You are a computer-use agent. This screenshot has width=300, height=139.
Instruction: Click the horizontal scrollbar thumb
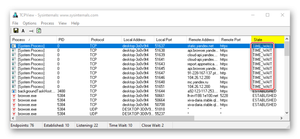(105, 118)
